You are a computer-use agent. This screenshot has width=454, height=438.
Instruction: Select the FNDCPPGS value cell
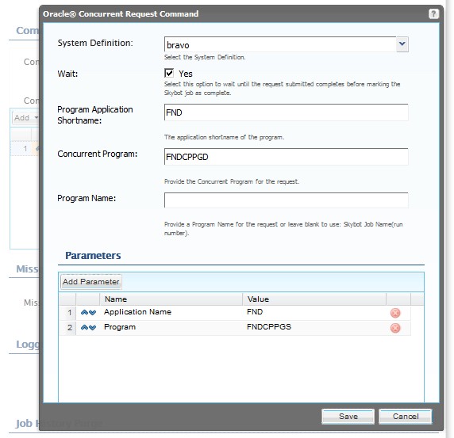tap(314, 327)
